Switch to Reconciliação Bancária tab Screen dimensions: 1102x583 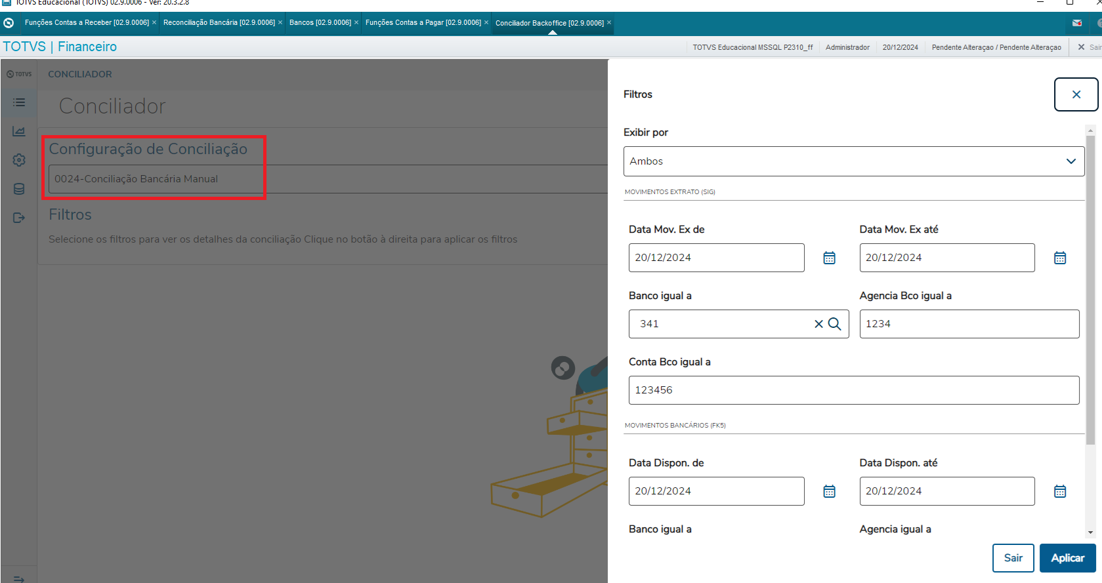[x=219, y=23]
